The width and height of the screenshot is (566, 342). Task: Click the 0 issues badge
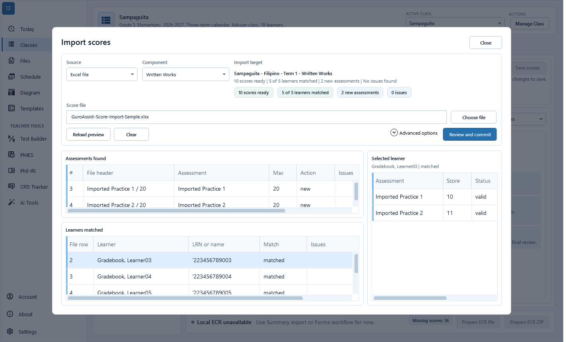(x=399, y=93)
